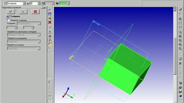Click the PE profile editor icon
This screenshot has height=103, width=184.
(50, 14)
